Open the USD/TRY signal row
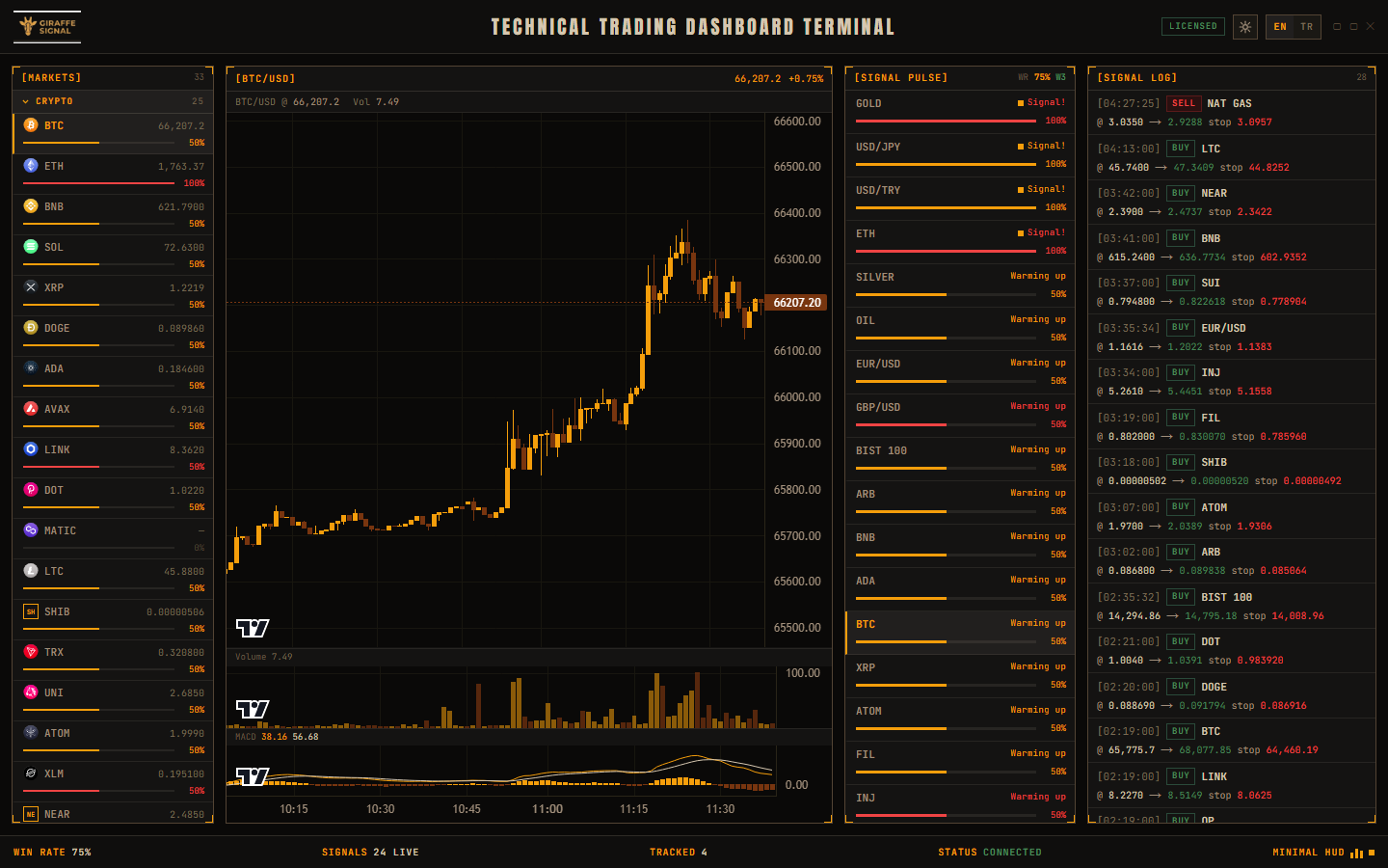The height and width of the screenshot is (868, 1388). pyautogui.click(x=961, y=199)
